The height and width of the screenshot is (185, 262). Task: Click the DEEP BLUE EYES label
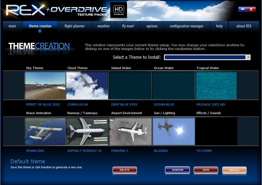pyautogui.click(x=124, y=105)
